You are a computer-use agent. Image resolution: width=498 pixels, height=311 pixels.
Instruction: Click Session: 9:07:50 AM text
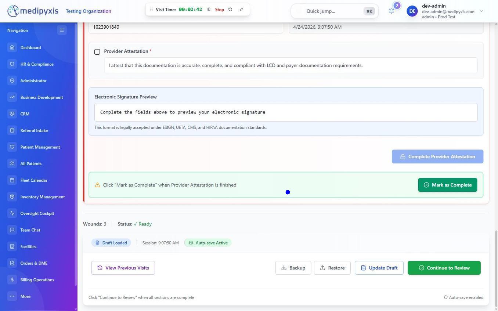coord(160,243)
